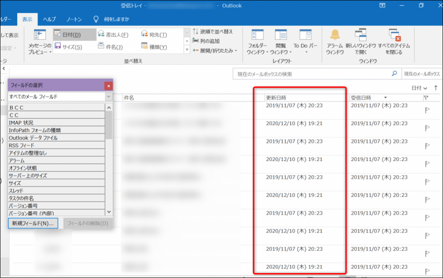Select the タスクの件名 field

pos(57,198)
